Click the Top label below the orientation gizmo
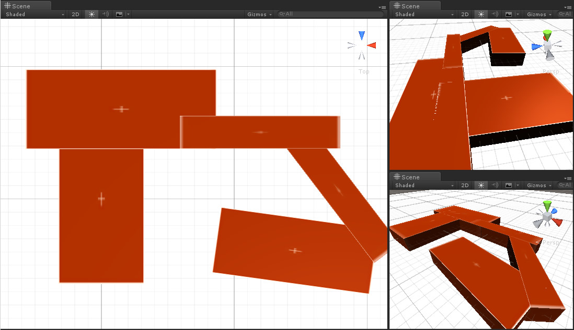Viewport: 574px width, 330px height. [363, 71]
